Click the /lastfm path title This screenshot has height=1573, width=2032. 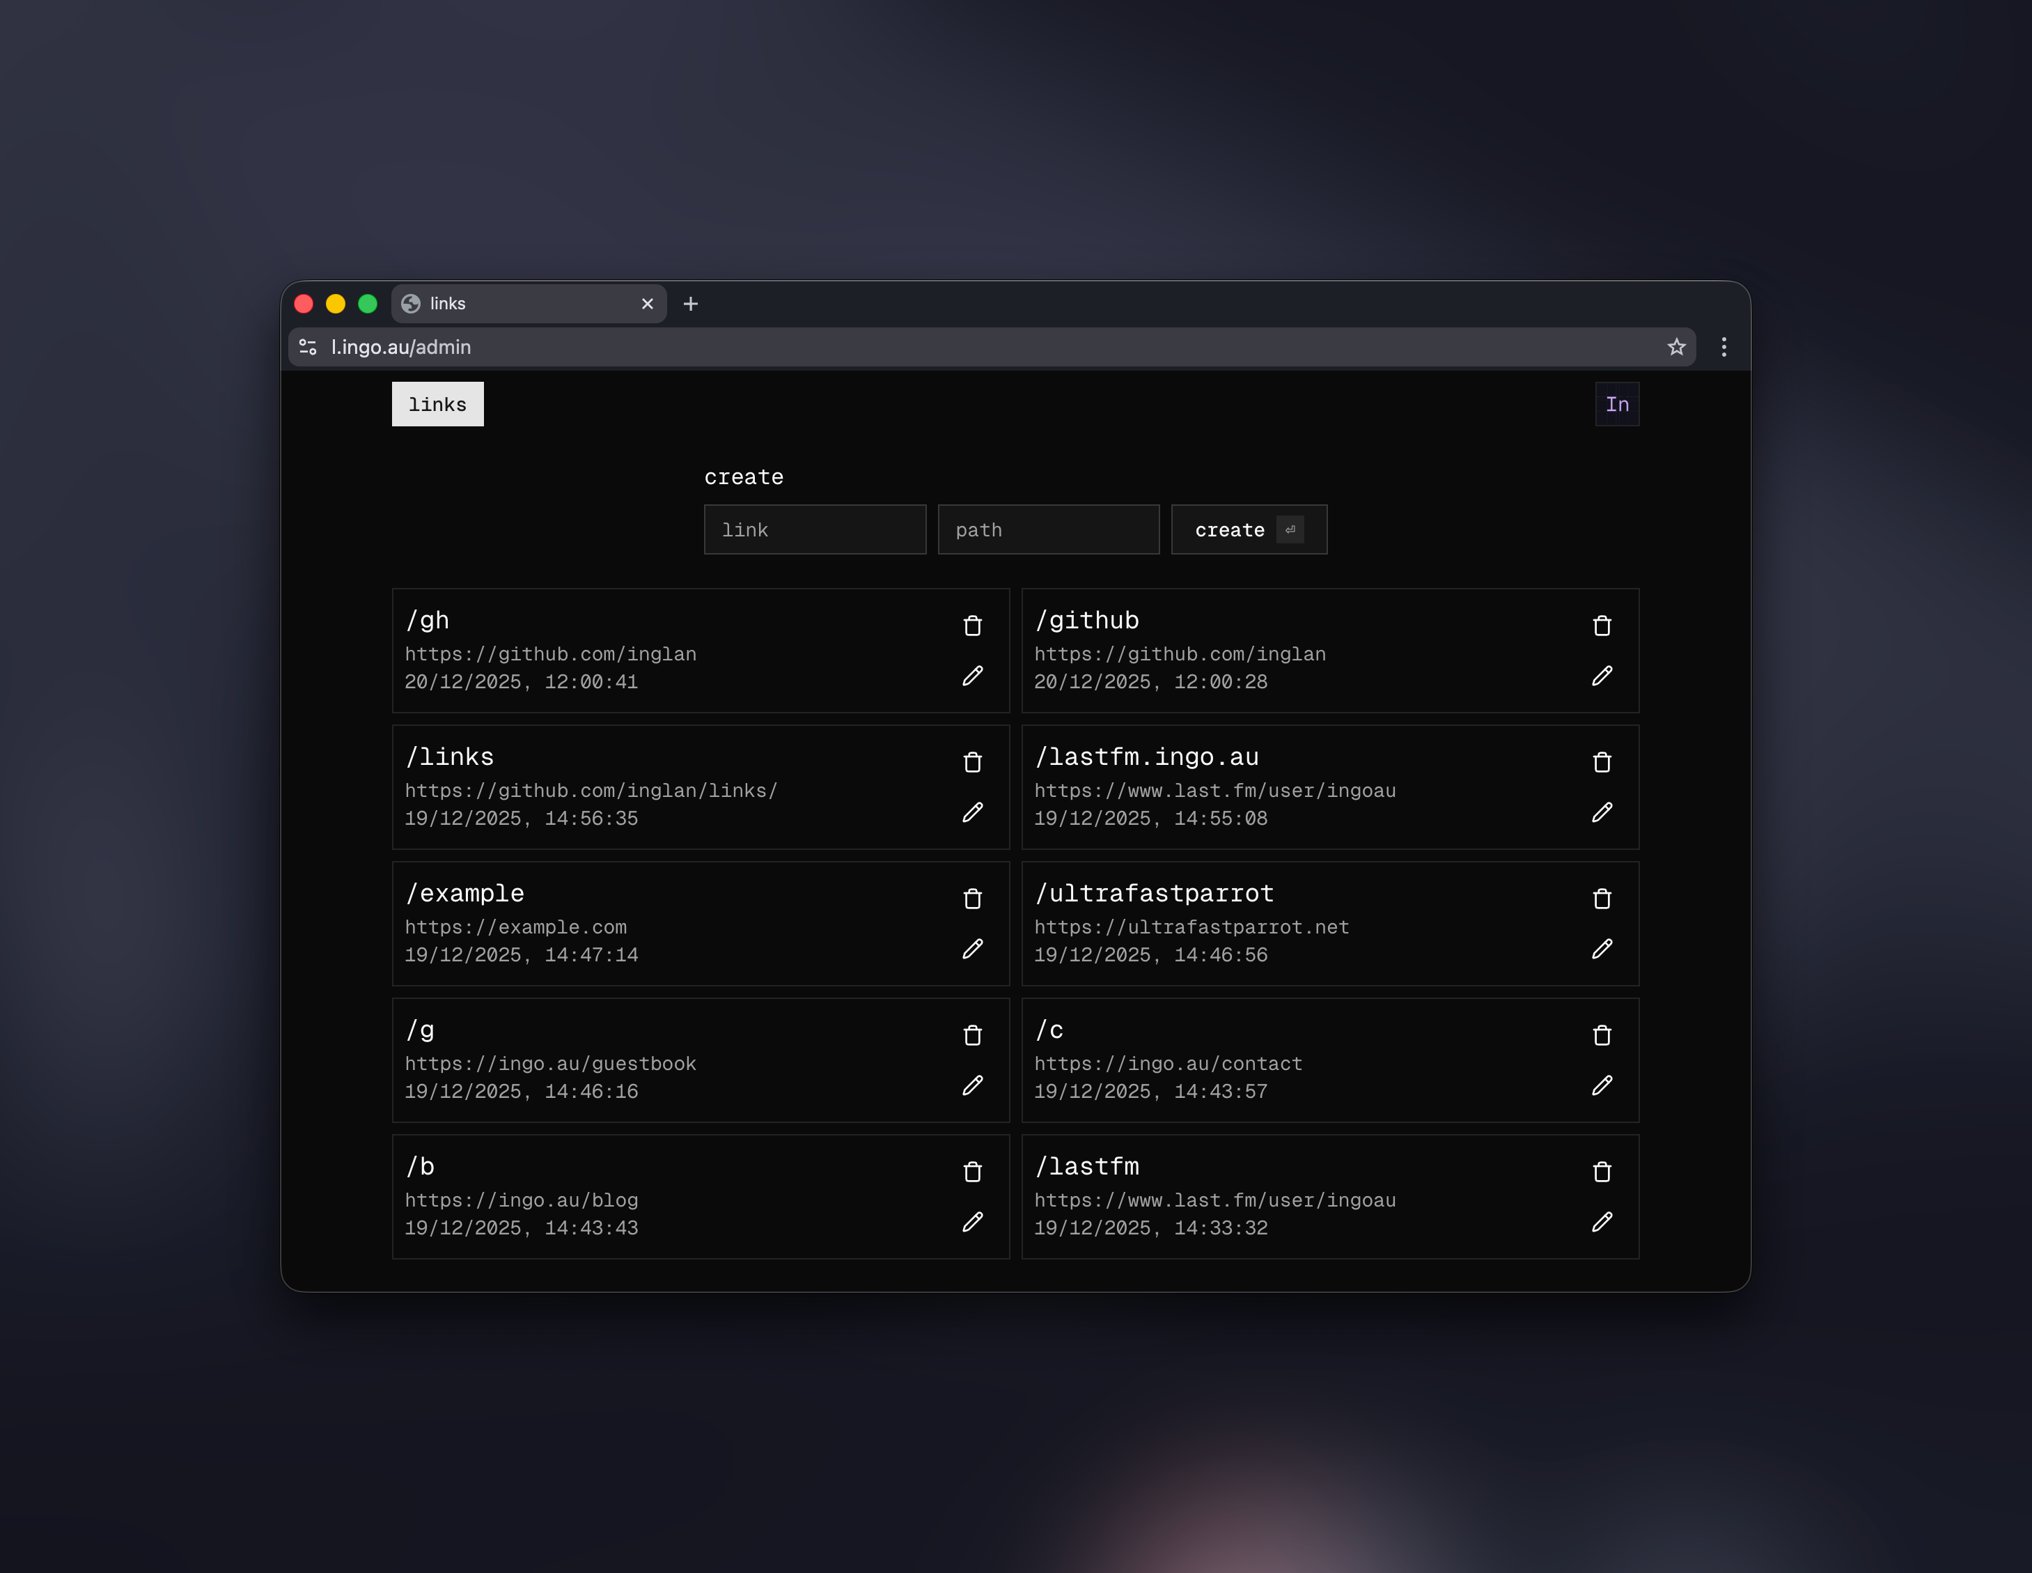(1087, 1166)
